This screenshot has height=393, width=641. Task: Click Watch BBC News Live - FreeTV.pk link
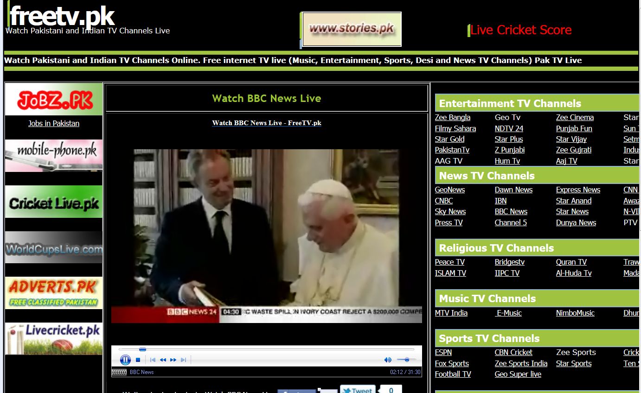pos(267,123)
